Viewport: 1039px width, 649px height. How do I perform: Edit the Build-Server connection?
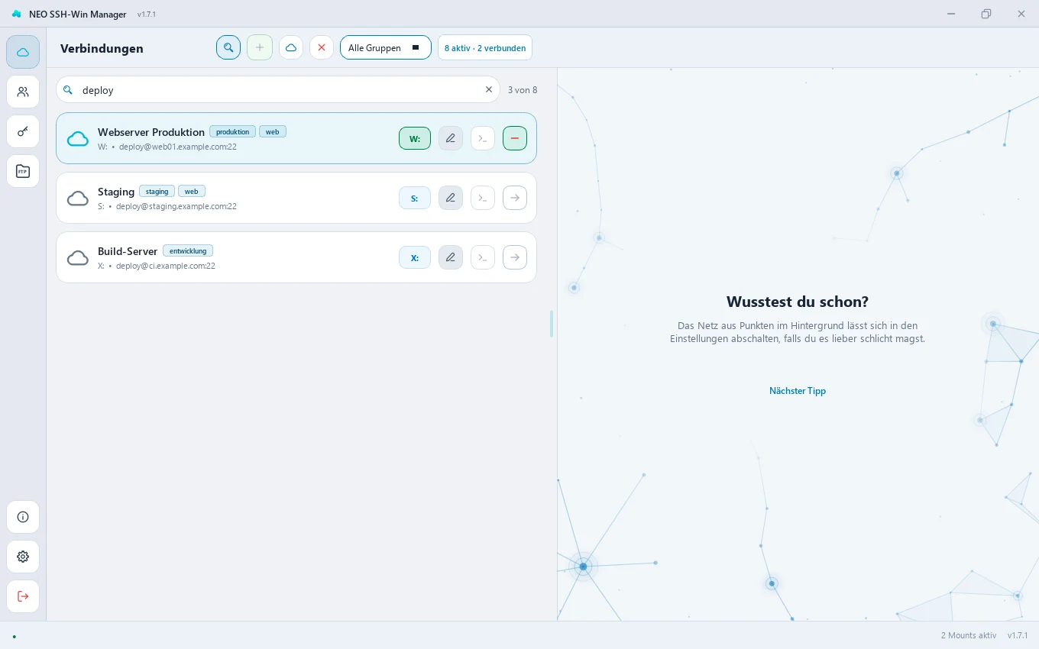[451, 257]
